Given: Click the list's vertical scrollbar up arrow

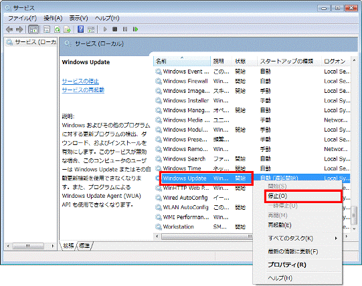Looking at the screenshot, I should click(354, 60).
